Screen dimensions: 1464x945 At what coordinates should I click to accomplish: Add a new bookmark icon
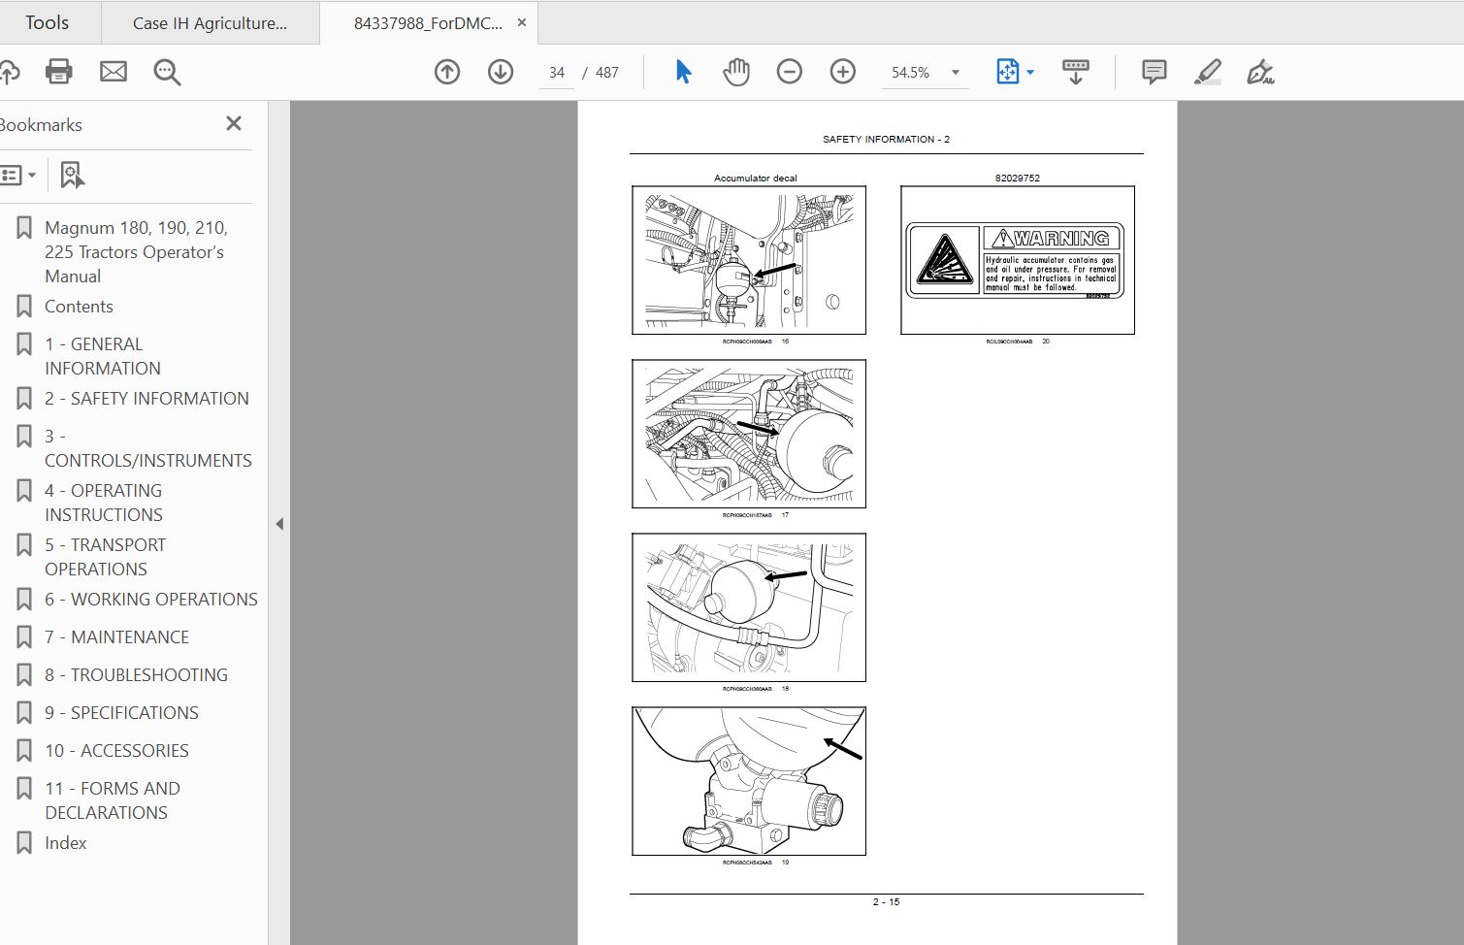click(72, 176)
